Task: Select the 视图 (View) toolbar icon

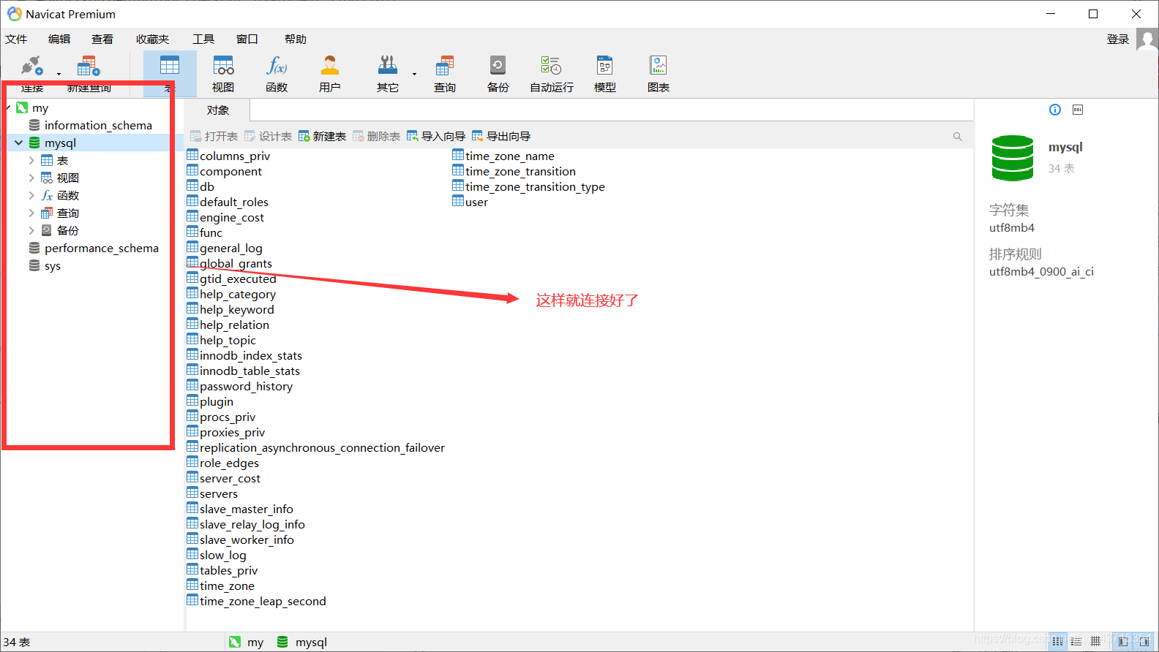Action: [x=223, y=66]
